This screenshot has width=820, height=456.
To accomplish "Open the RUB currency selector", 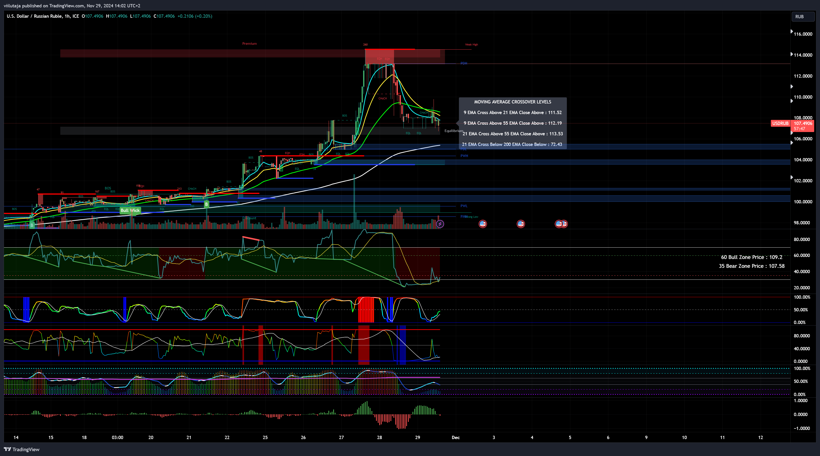I will coord(803,16).
